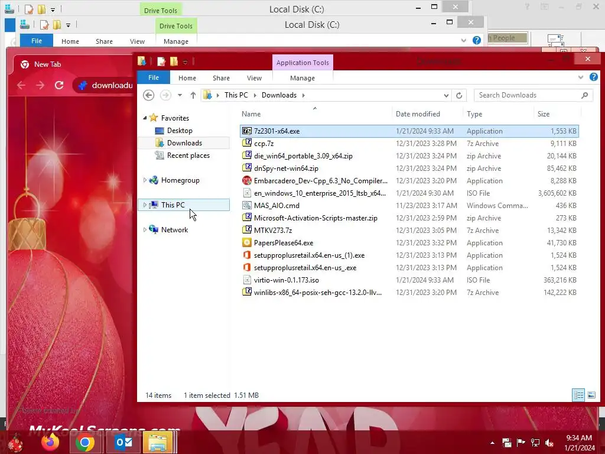The height and width of the screenshot is (454, 605).
Task: Click the Office icon of setupproplusretail.x64.en-us_.exe
Action: (246, 268)
